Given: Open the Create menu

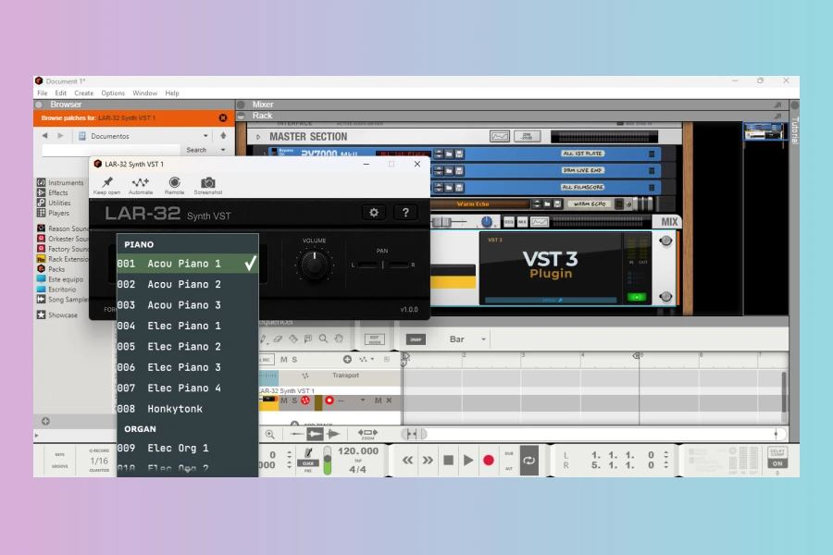Looking at the screenshot, I should click(83, 92).
